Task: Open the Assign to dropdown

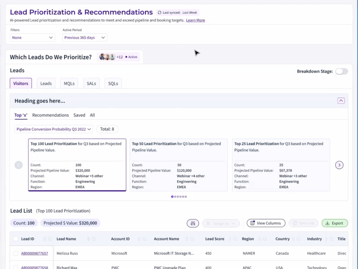Action: tap(221, 223)
